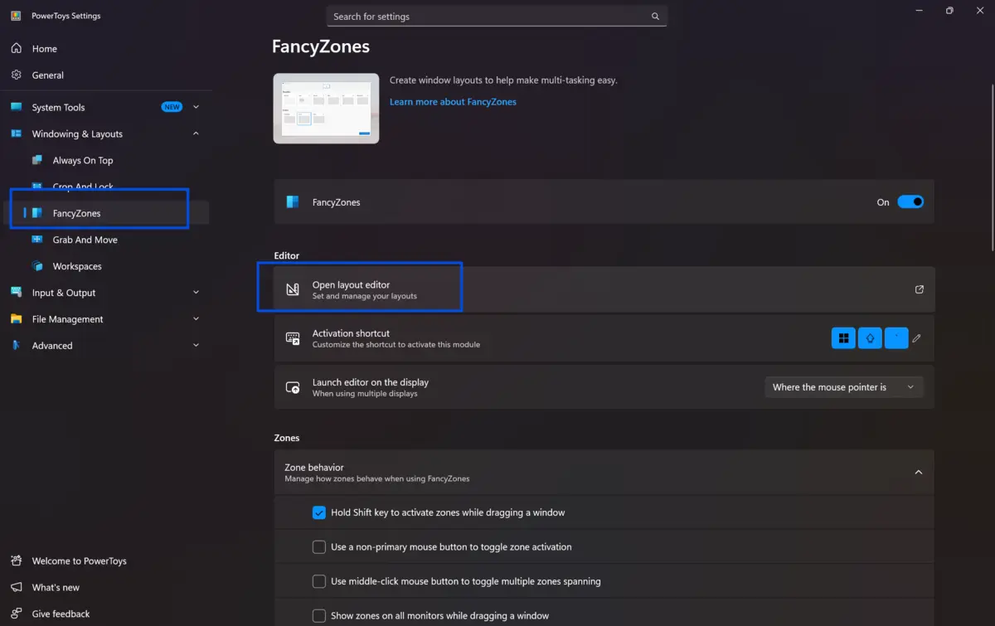Uncheck Hold Shift key to activate zones
This screenshot has width=995, height=626.
318,513
